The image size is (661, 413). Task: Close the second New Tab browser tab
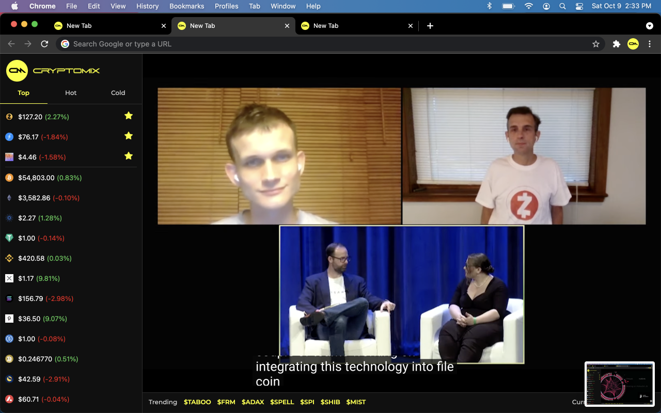(x=287, y=26)
